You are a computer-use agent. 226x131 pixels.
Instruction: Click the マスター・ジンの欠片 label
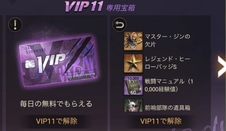(x=167, y=41)
